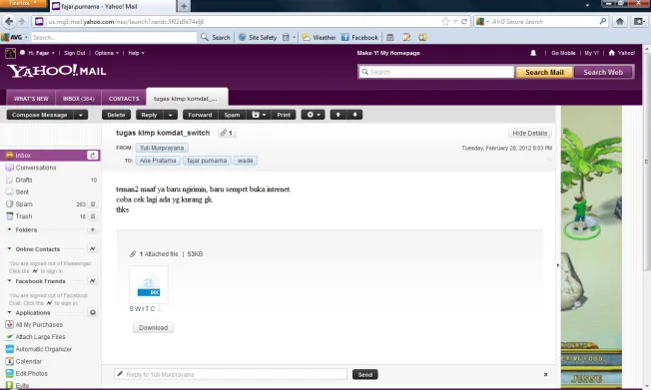Refresh the Inbox with the reload icon
651x390 pixels.
(x=93, y=156)
